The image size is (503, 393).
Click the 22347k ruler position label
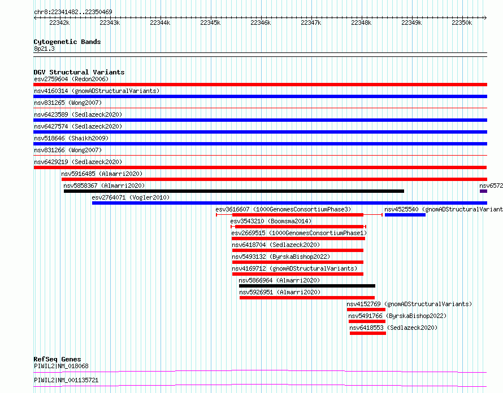click(x=311, y=23)
